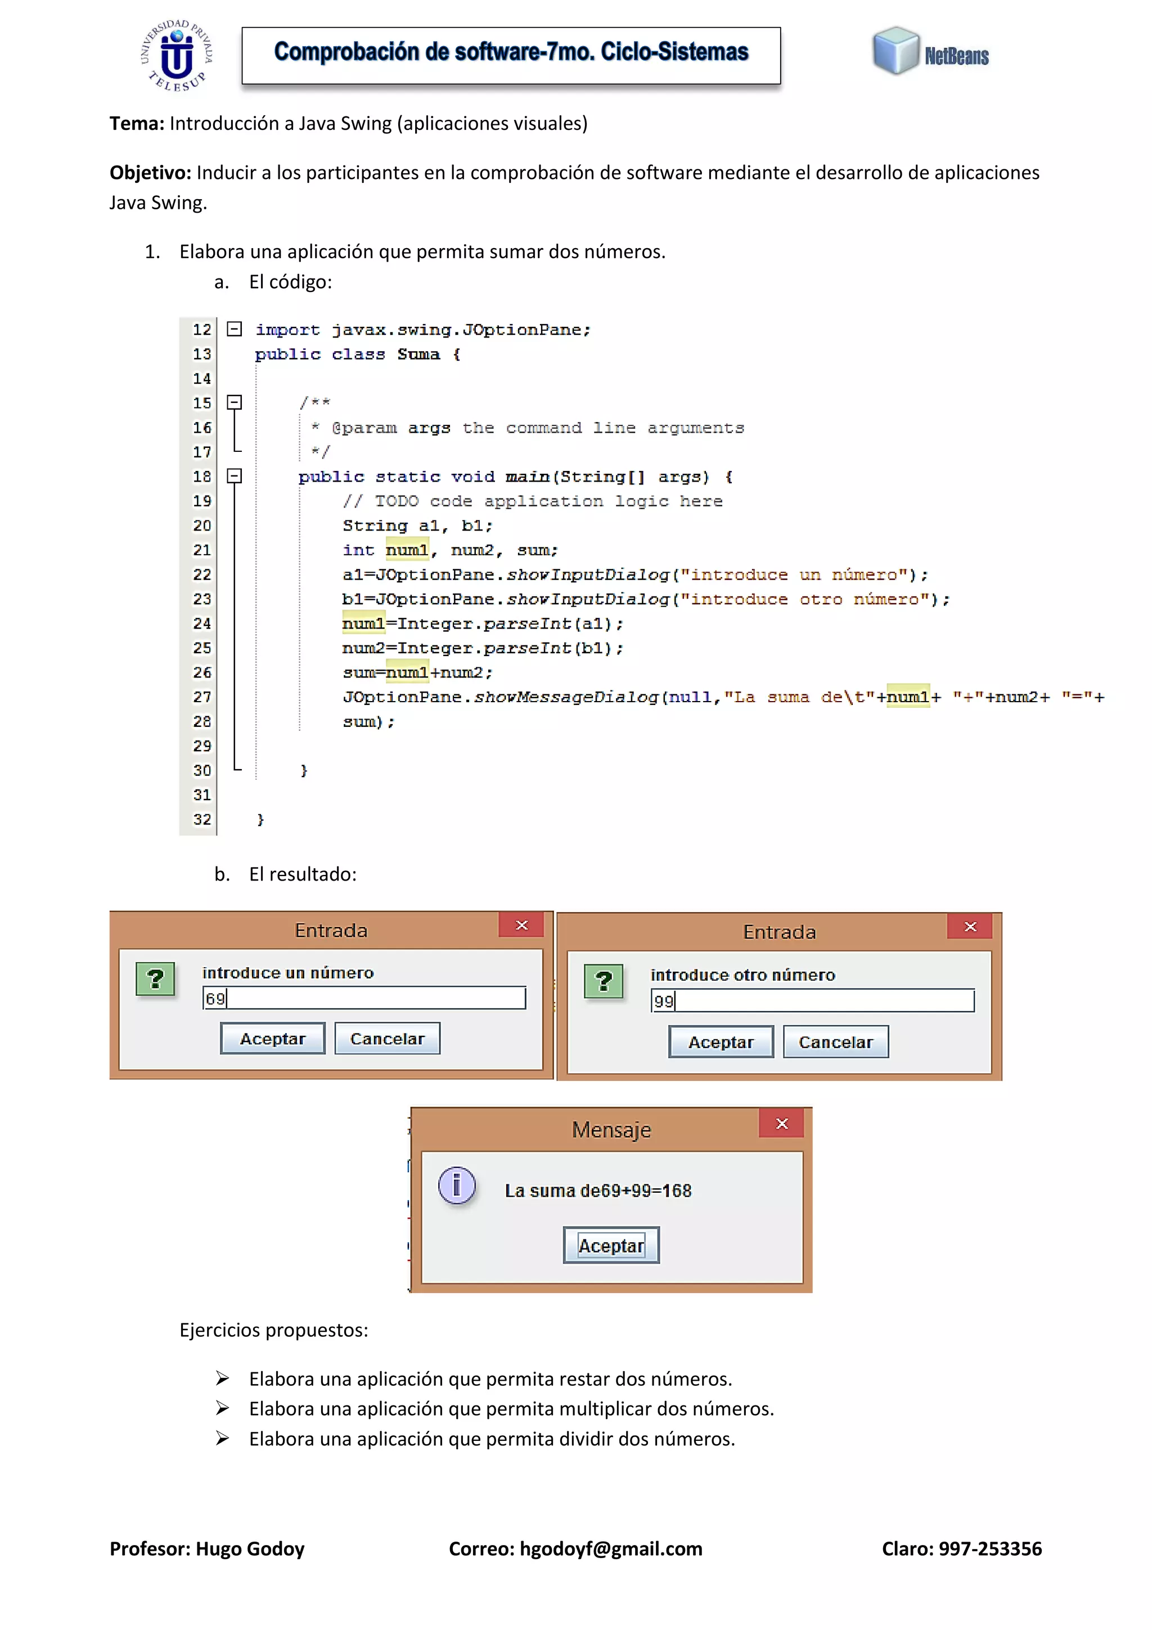This screenshot has width=1152, height=1630.
Task: Click the input field containing 99
Action: click(812, 1001)
